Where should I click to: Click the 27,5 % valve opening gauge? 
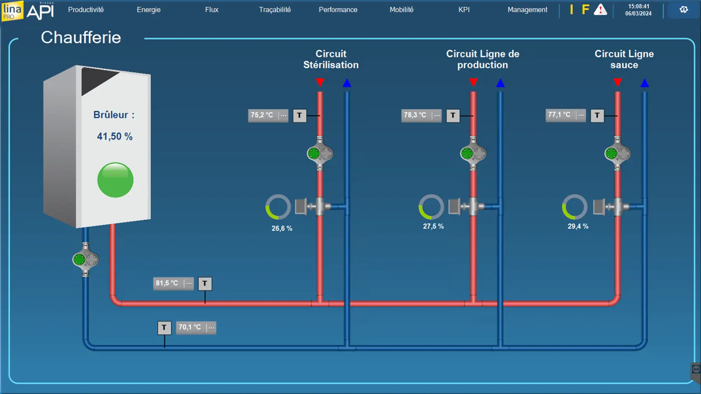(x=431, y=207)
